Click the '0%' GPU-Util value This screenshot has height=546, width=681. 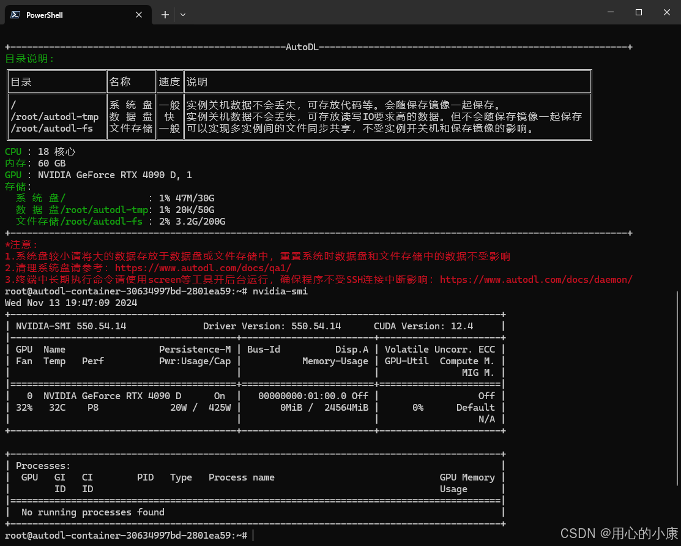tap(418, 408)
